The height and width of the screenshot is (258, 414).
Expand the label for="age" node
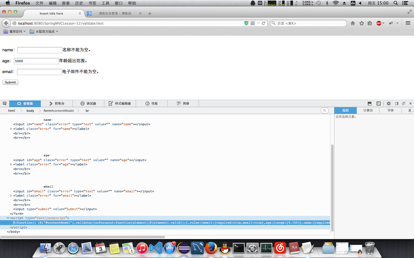(x=11, y=165)
